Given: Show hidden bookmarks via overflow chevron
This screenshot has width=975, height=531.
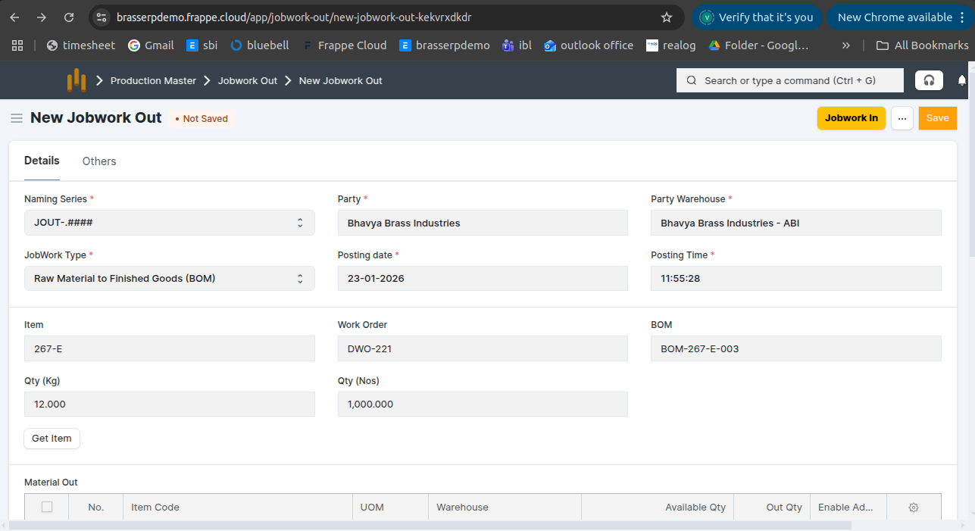Looking at the screenshot, I should pos(845,45).
